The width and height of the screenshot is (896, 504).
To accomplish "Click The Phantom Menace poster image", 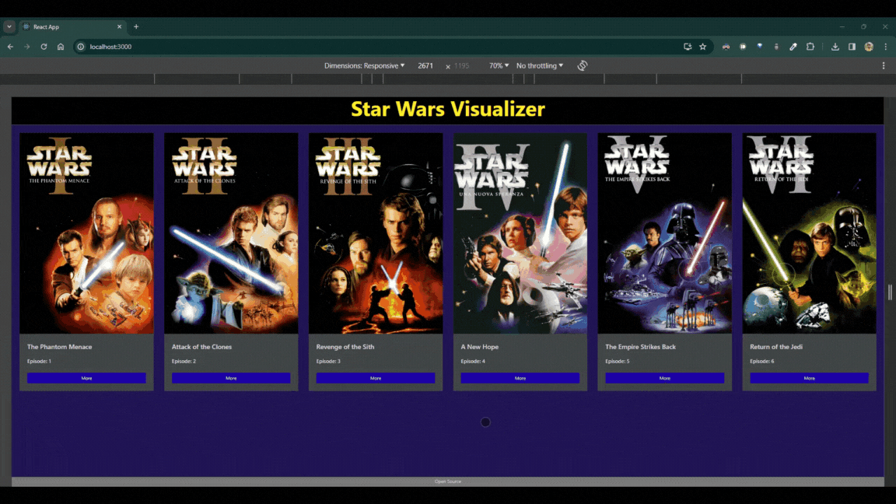I will [86, 233].
